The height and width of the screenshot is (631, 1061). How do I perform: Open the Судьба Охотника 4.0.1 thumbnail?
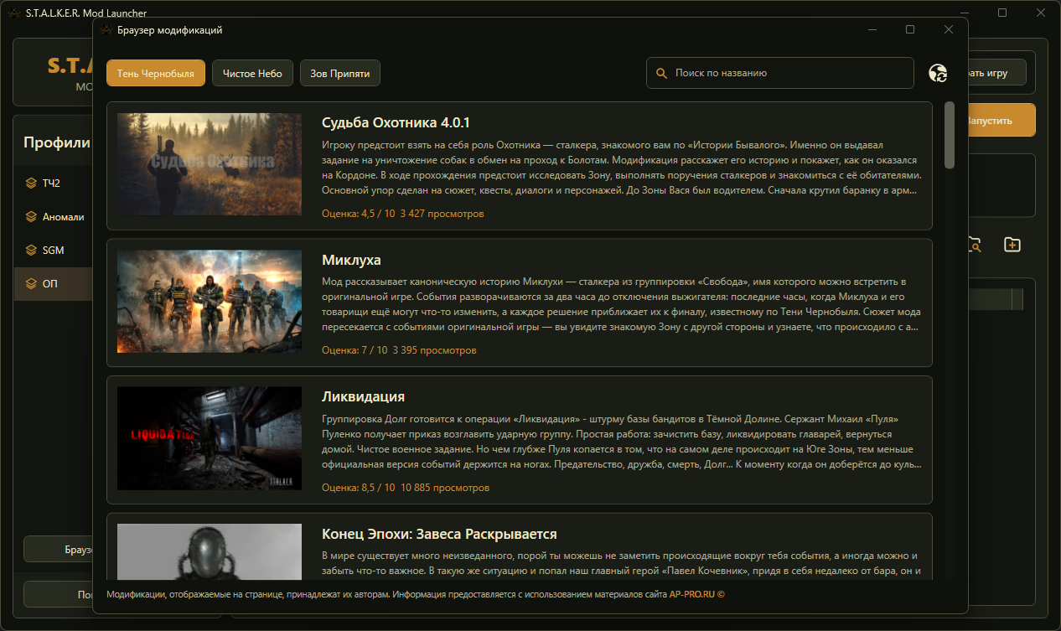(210, 164)
